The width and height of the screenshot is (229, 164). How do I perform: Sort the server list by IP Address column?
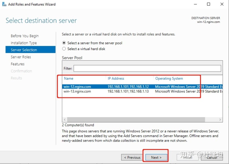[x=116, y=78]
